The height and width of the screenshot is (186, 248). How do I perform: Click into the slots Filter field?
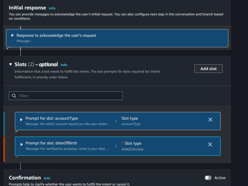pos(68,96)
